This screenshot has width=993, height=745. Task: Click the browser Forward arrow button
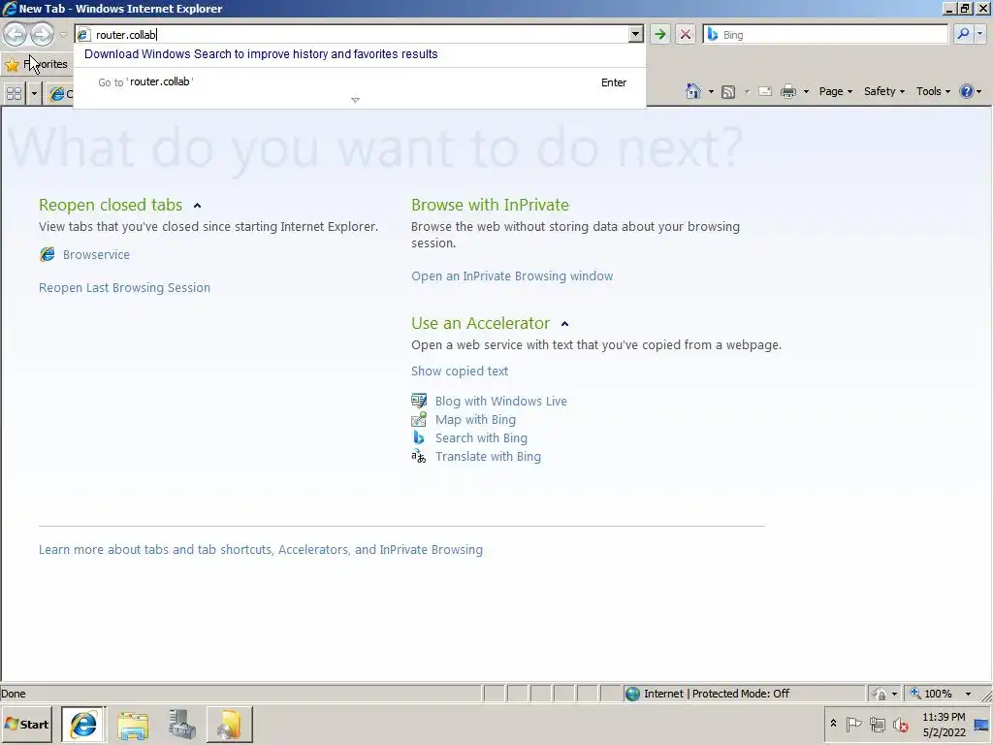tap(42, 34)
